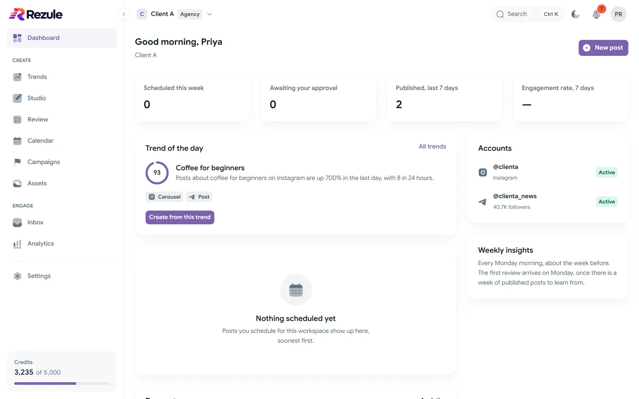Click the Instagram icon beside @clienta

point(483,172)
